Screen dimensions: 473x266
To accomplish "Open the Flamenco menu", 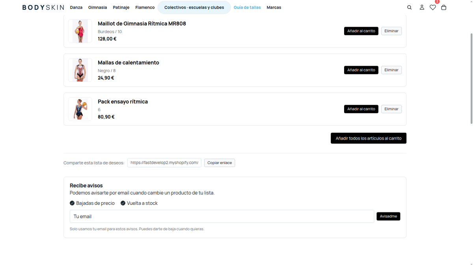I will pyautogui.click(x=145, y=7).
